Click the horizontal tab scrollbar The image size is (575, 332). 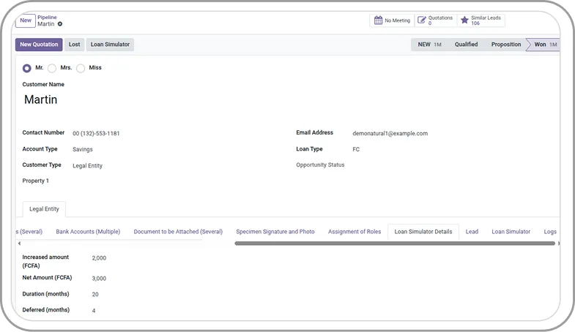pos(395,244)
